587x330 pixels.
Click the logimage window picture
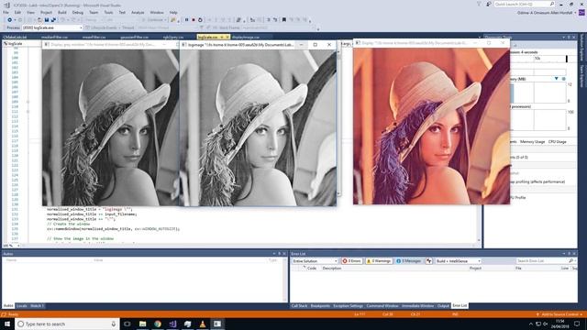tap(258, 127)
